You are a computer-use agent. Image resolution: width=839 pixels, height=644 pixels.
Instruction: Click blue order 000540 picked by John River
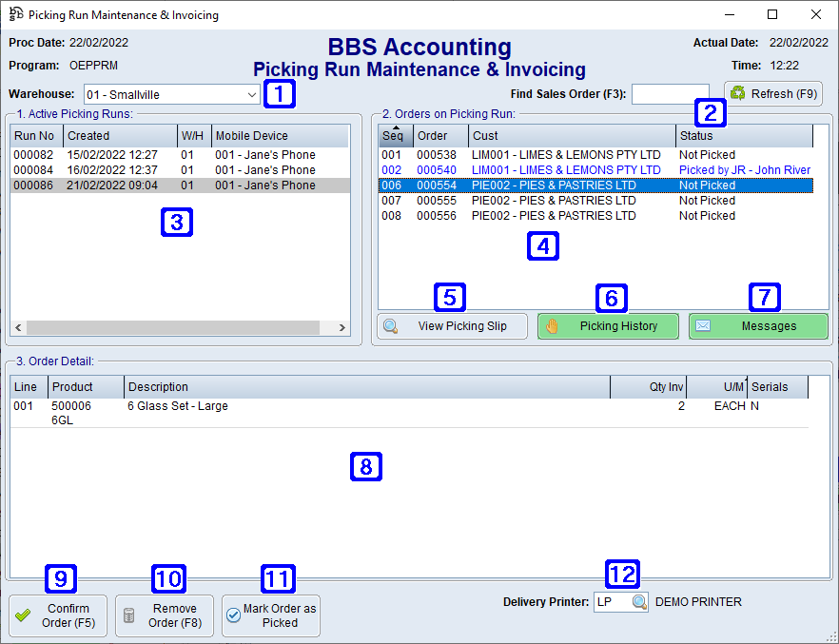[x=523, y=169]
